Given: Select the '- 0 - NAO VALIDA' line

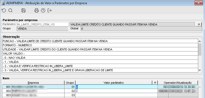Looking at the screenshot, I should click(x=100, y=58).
